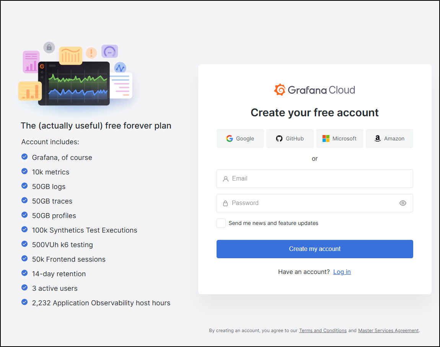Open the Terms and Conditions link
The image size is (440, 347).
[x=323, y=331]
